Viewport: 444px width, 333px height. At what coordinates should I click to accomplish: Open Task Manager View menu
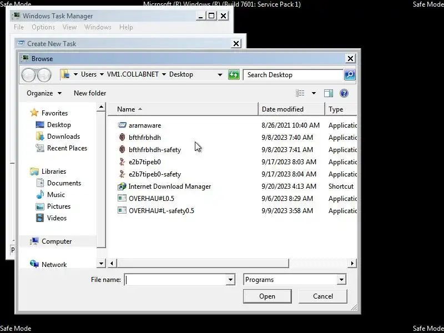pyautogui.click(x=69, y=27)
